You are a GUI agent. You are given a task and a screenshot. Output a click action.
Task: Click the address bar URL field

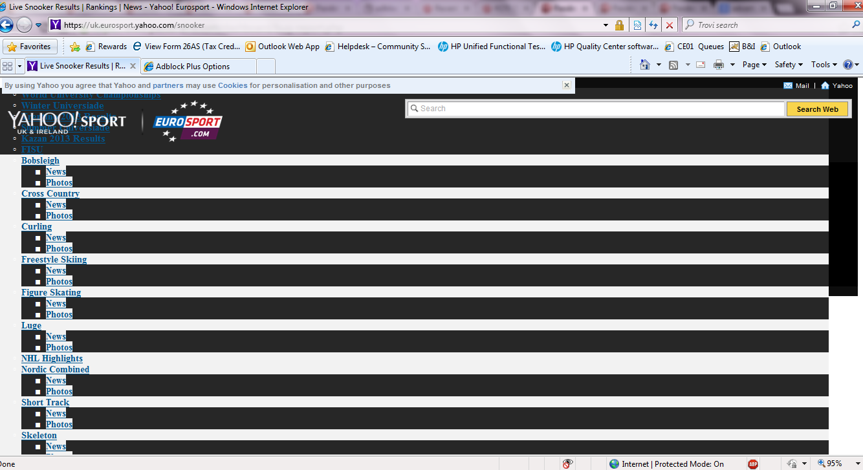[x=329, y=25]
